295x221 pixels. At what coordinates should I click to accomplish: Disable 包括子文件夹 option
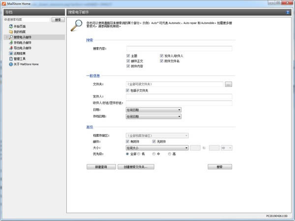pyautogui.click(x=128, y=90)
